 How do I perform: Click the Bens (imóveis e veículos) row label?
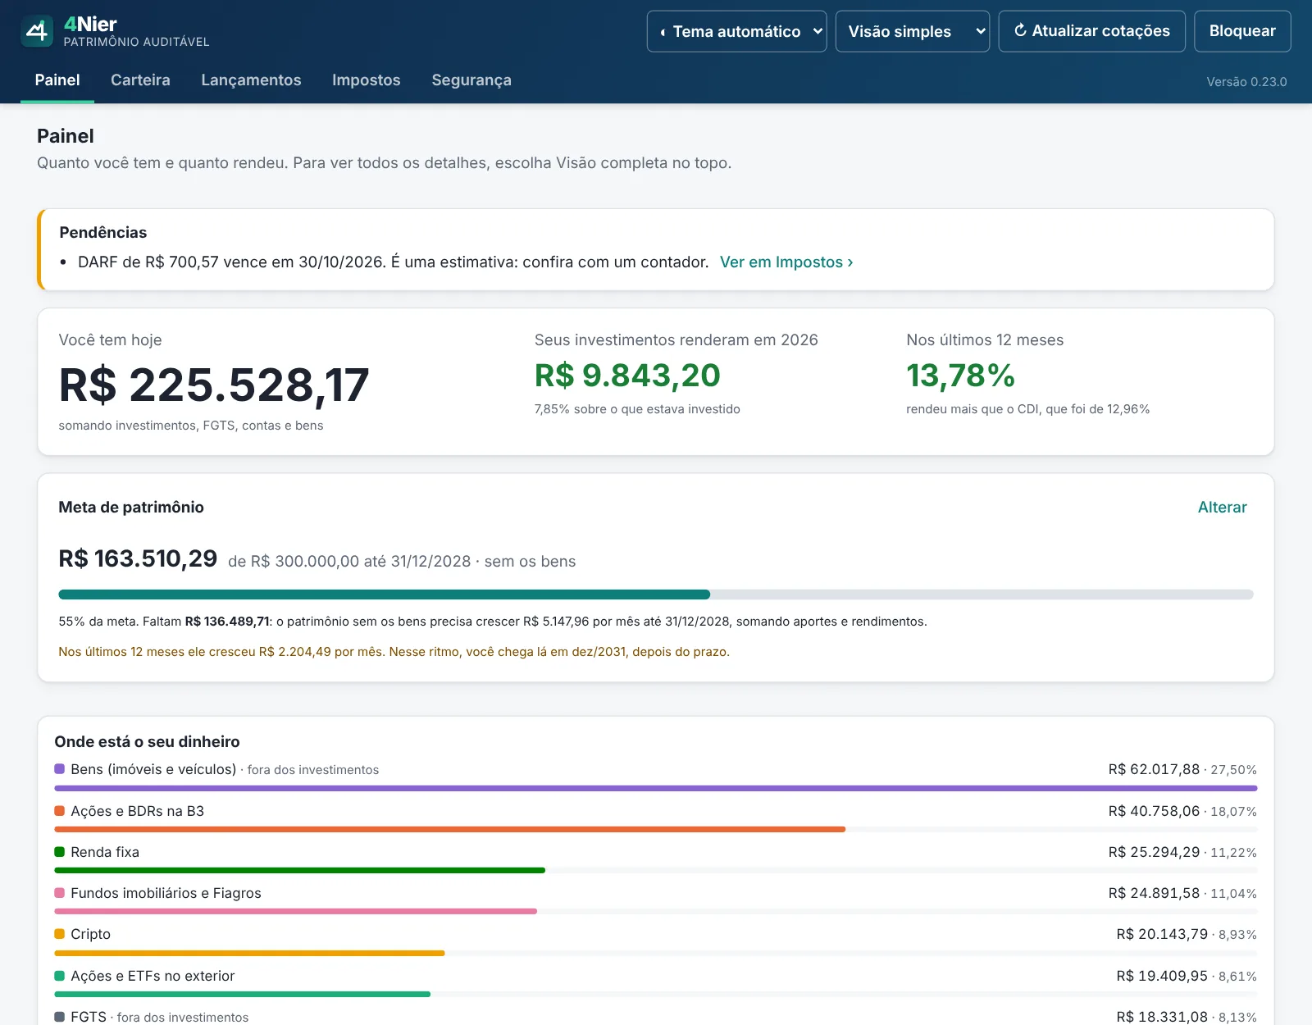(x=153, y=769)
